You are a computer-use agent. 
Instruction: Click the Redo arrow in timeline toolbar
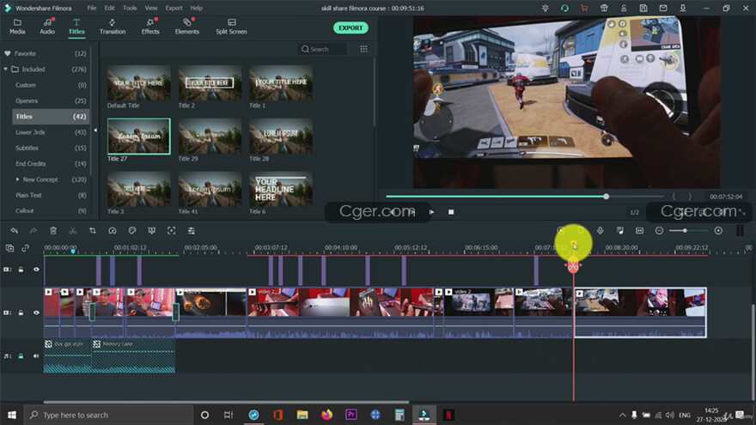tap(34, 231)
